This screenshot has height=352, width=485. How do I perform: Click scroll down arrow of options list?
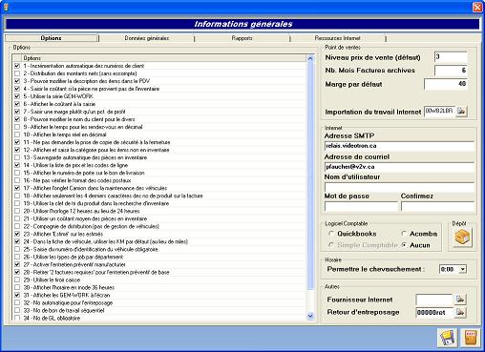[x=310, y=316]
